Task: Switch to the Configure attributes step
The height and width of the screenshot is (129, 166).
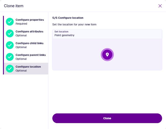Action: click(29, 32)
